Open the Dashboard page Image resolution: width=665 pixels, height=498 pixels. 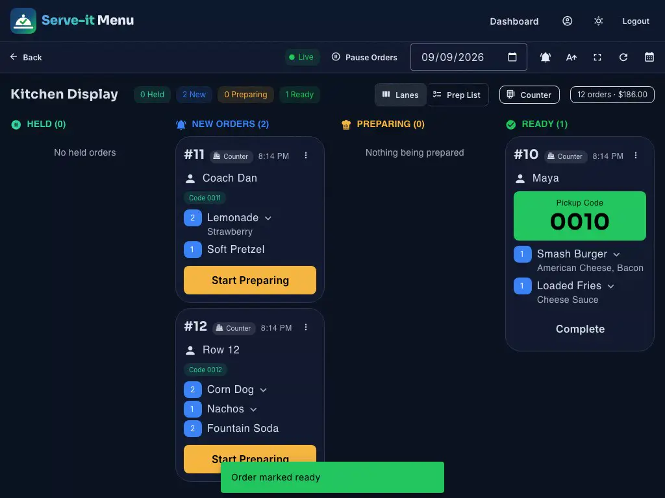tap(514, 21)
